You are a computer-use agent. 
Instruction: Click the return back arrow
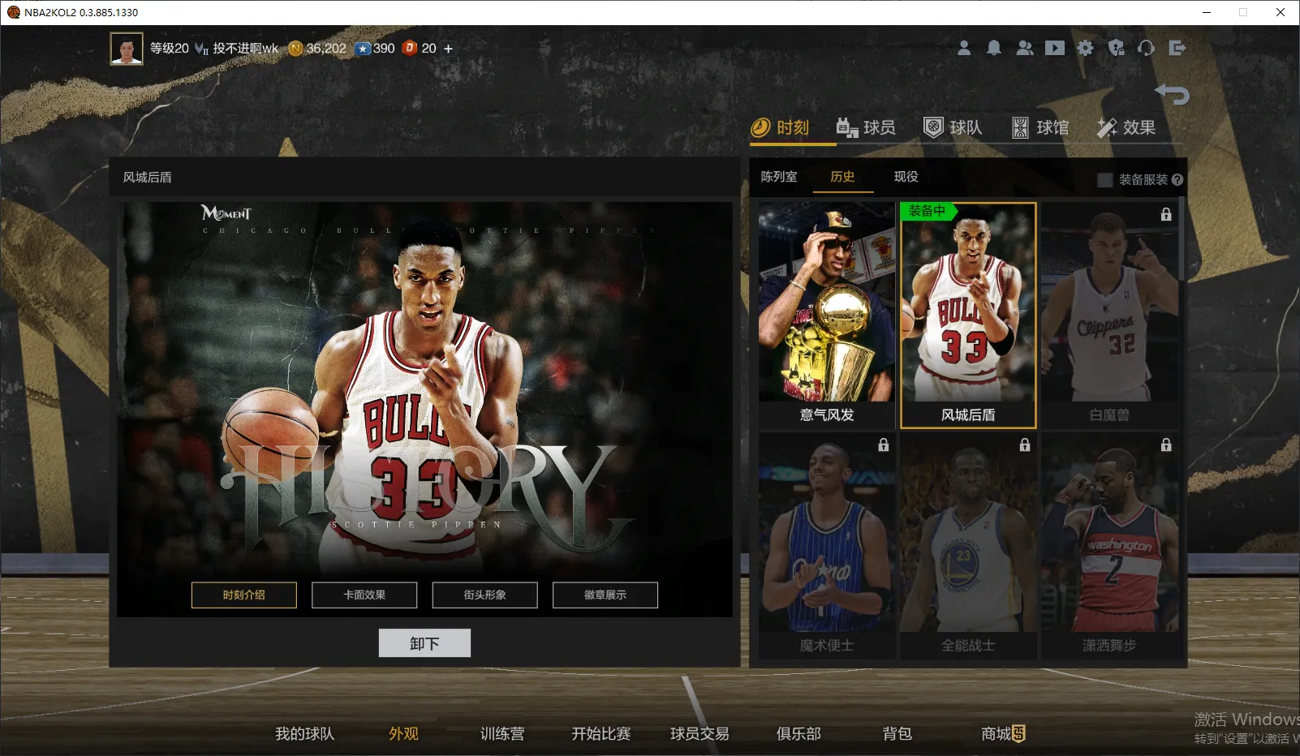(1172, 94)
